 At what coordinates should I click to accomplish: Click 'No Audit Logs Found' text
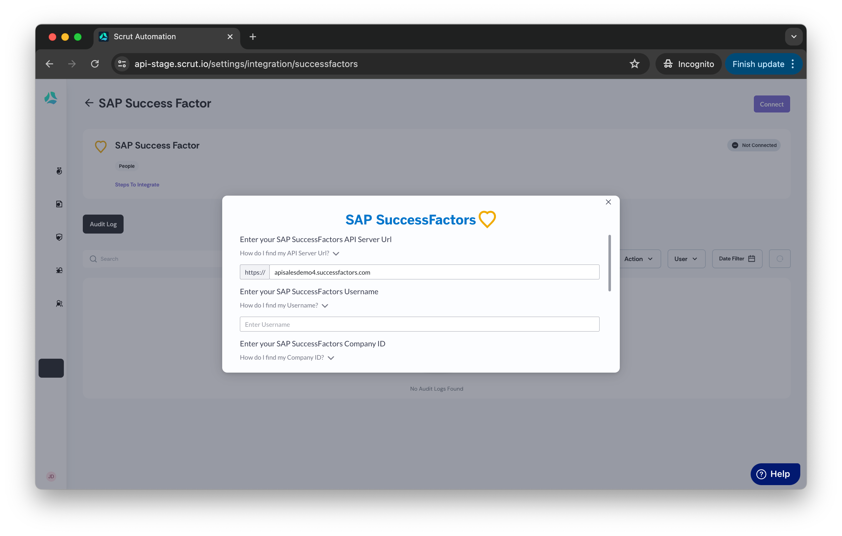coord(436,388)
